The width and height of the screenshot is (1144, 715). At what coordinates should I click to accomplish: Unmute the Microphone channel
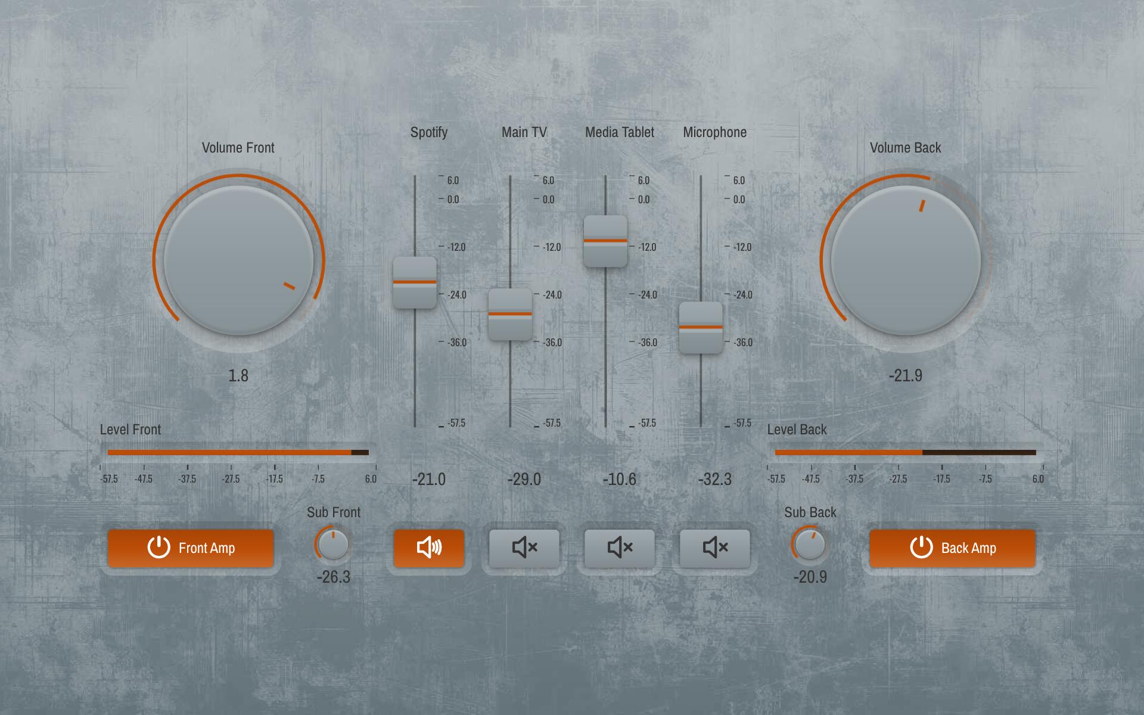pyautogui.click(x=714, y=548)
